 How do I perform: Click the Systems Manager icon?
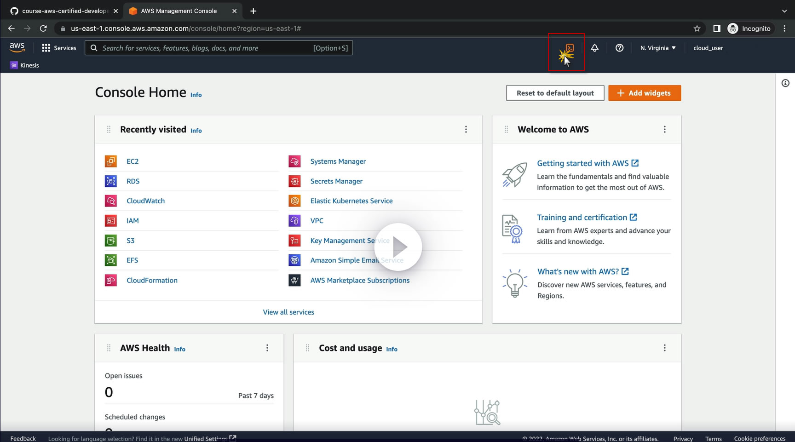coord(294,161)
